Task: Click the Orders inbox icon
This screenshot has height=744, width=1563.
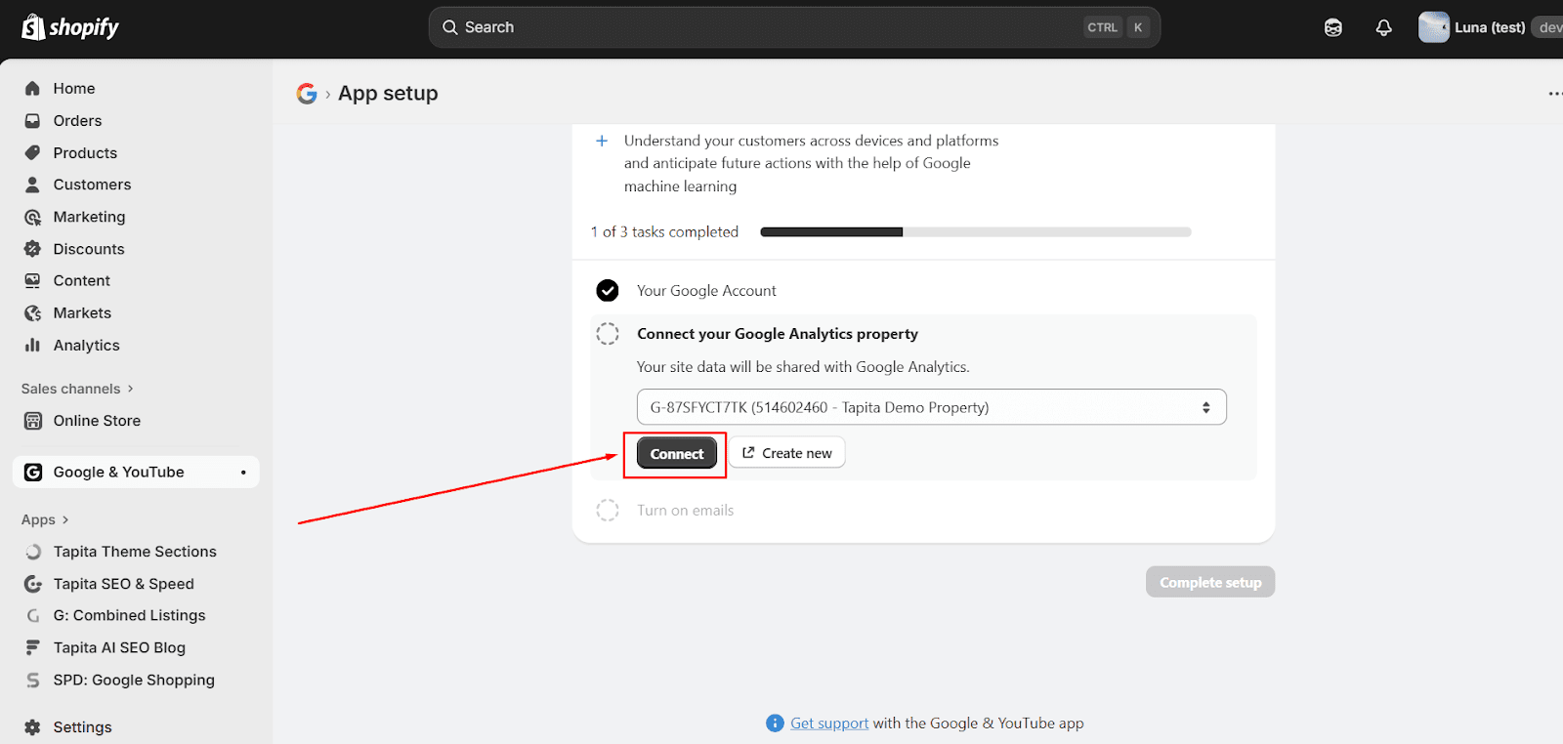Action: click(32, 121)
